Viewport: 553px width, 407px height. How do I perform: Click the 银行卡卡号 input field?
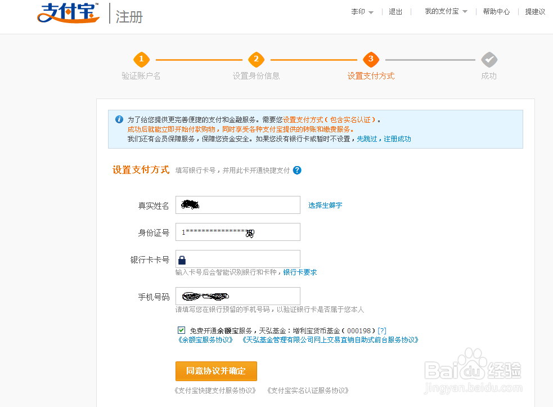point(238,259)
